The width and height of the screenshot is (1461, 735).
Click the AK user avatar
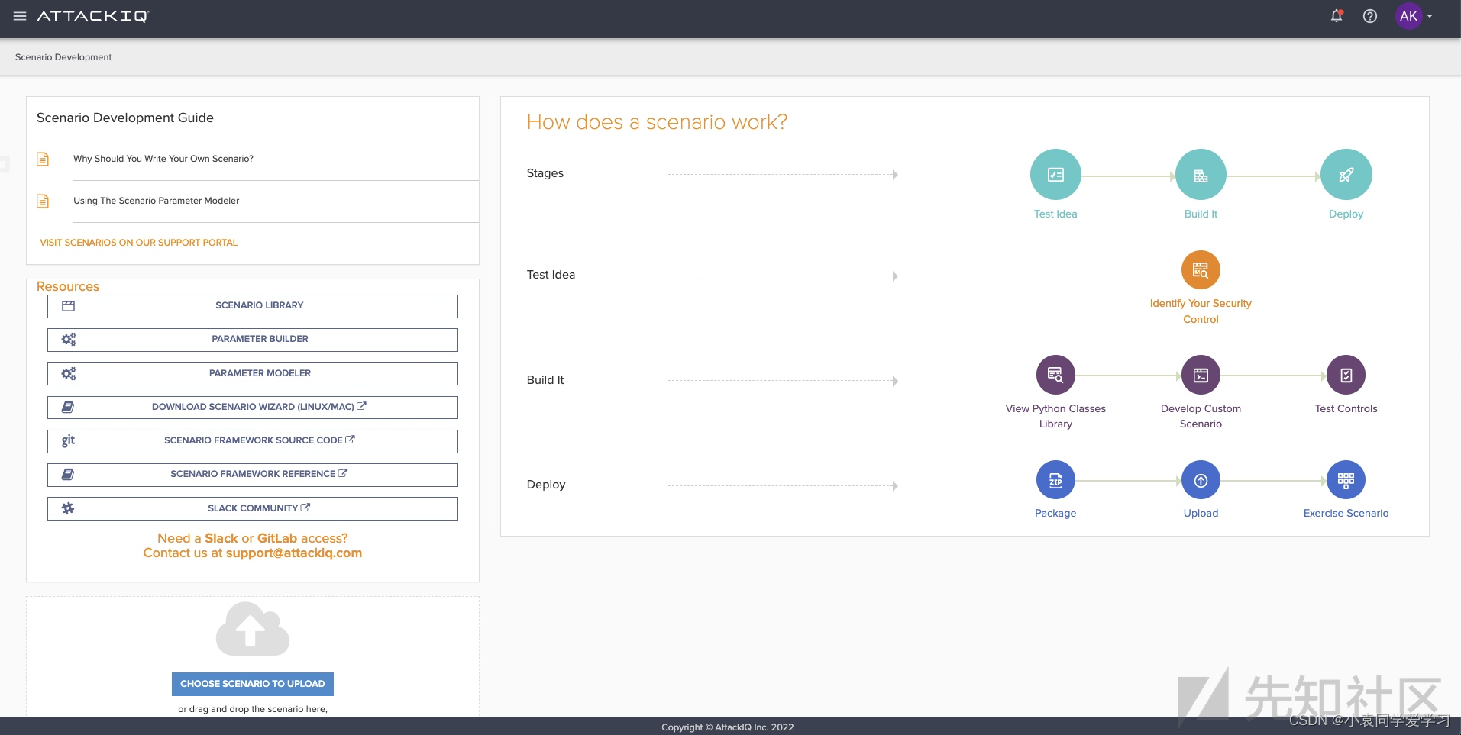pyautogui.click(x=1408, y=16)
